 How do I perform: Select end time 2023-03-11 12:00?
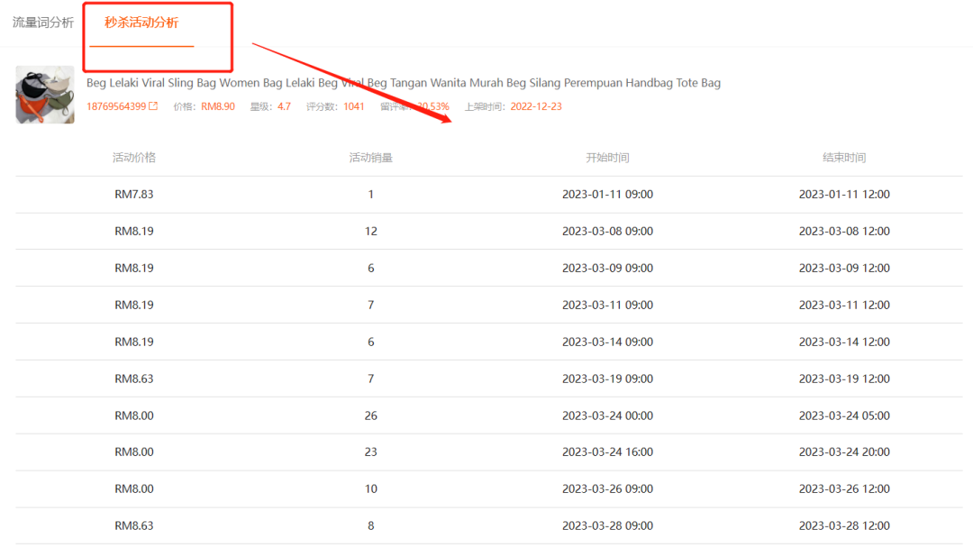coord(844,305)
